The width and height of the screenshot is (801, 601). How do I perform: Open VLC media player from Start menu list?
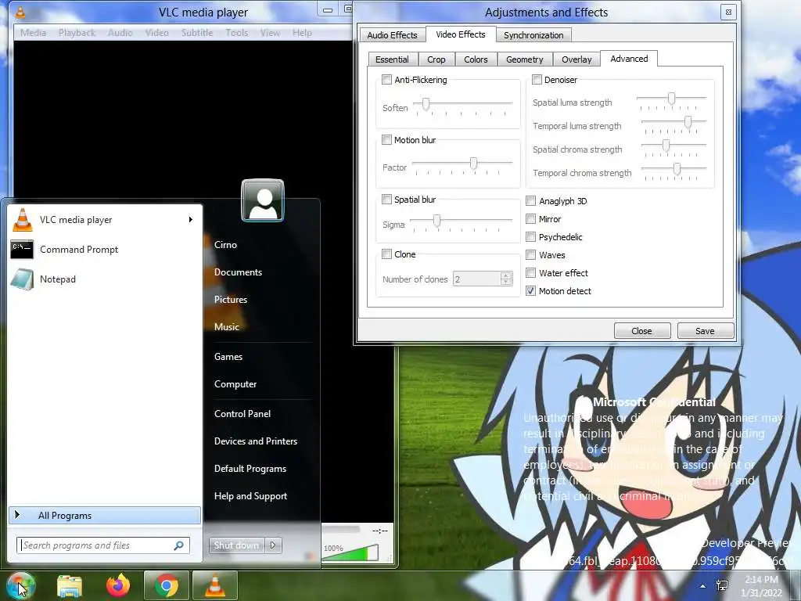pyautogui.click(x=105, y=220)
